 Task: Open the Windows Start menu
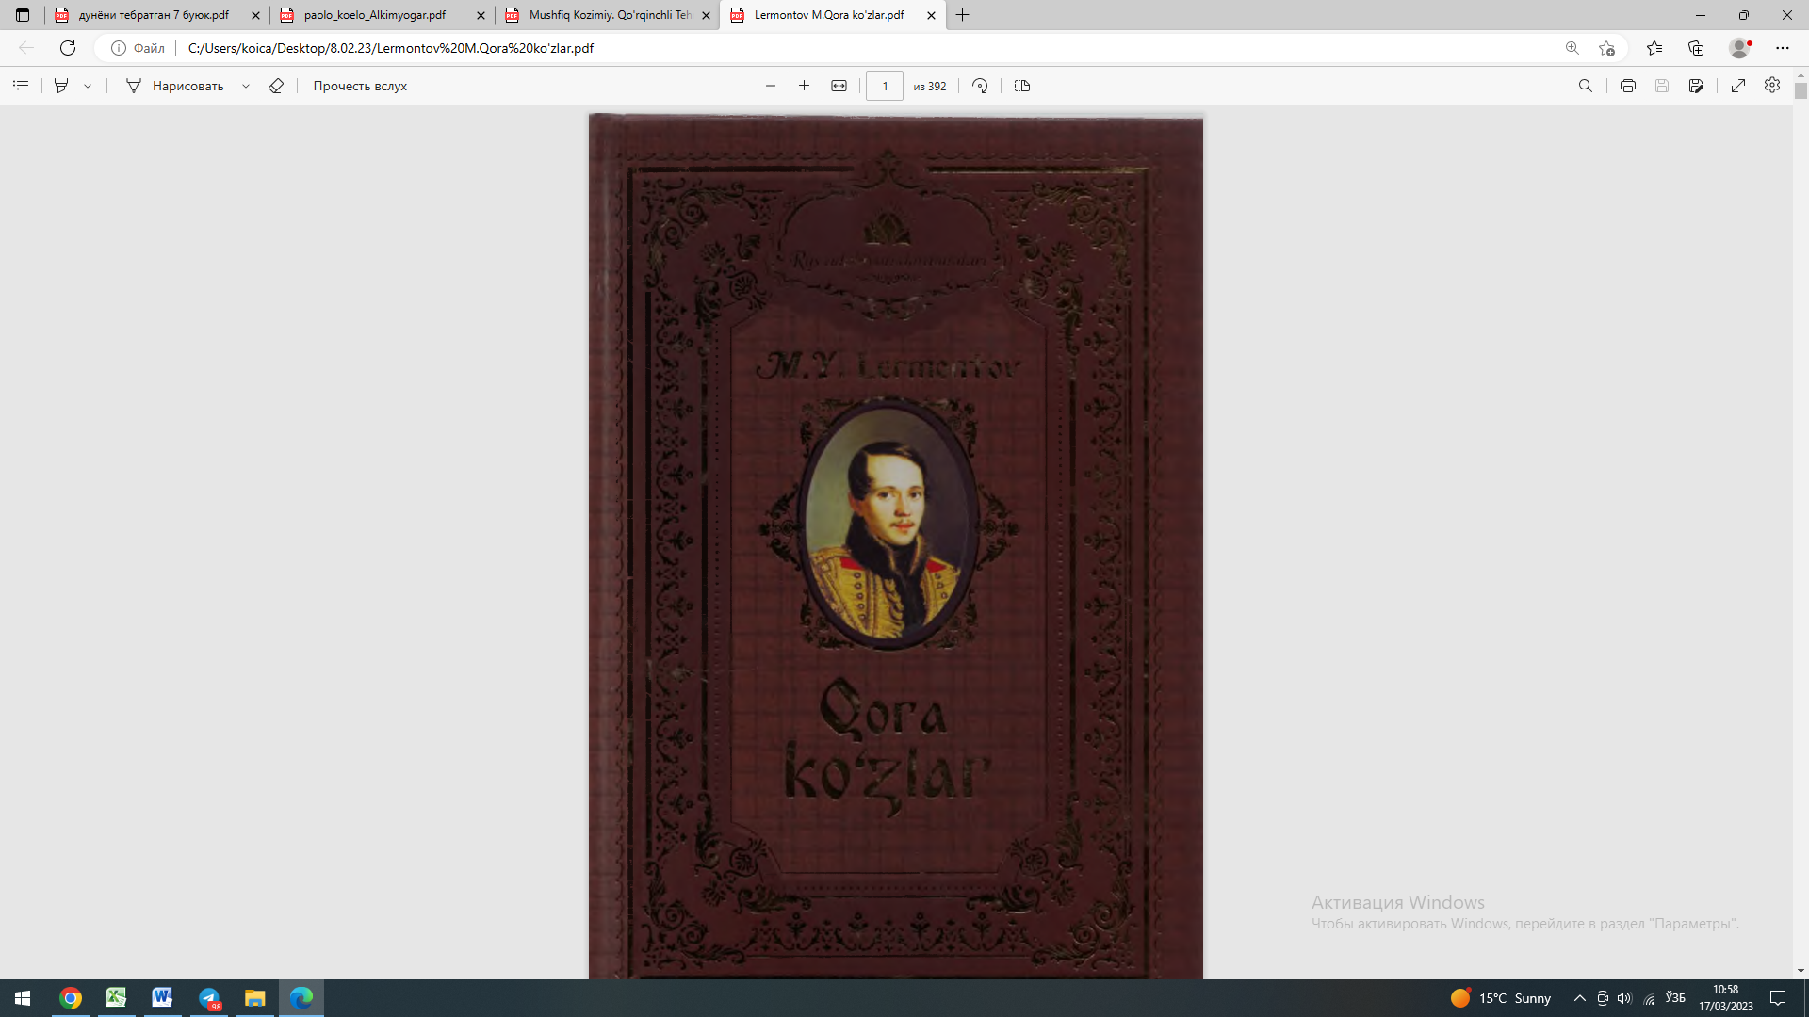[23, 998]
